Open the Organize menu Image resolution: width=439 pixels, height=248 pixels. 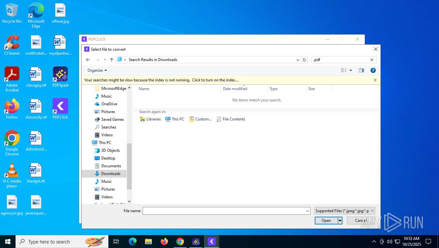[97, 70]
